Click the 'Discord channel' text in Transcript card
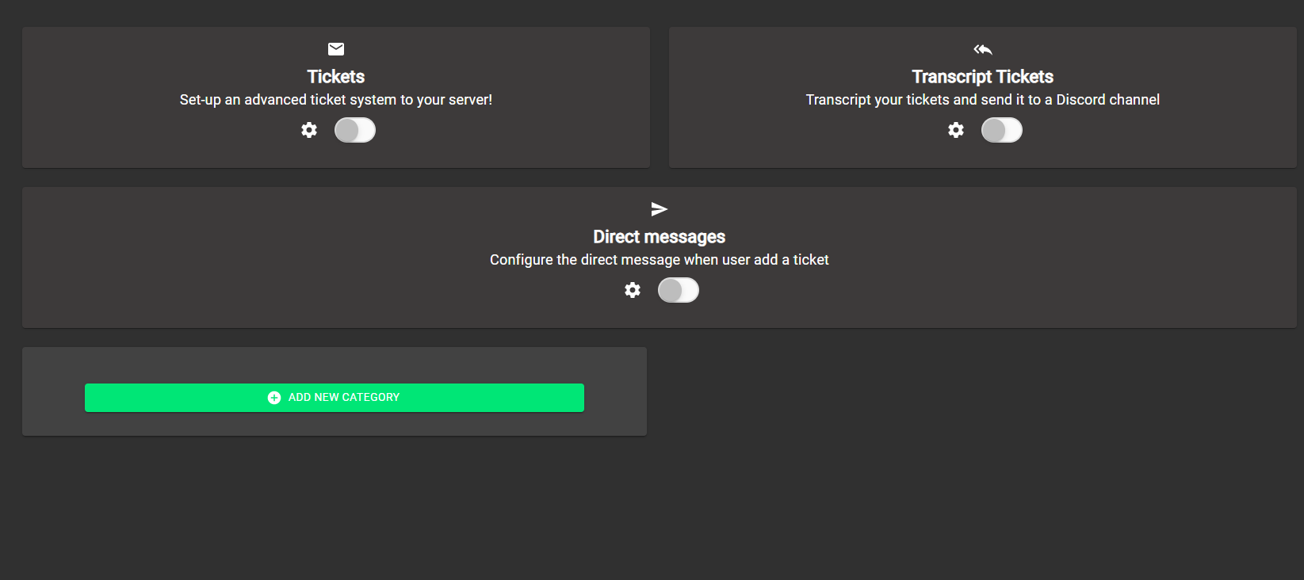Image resolution: width=1304 pixels, height=580 pixels. coord(1107,100)
